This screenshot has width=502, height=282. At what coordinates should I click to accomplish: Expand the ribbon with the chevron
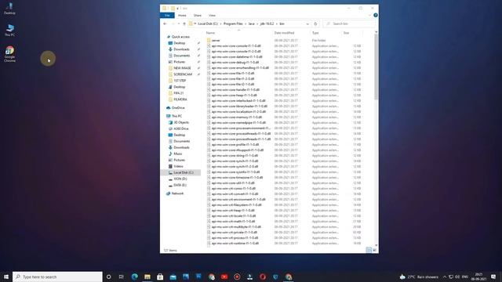369,16
